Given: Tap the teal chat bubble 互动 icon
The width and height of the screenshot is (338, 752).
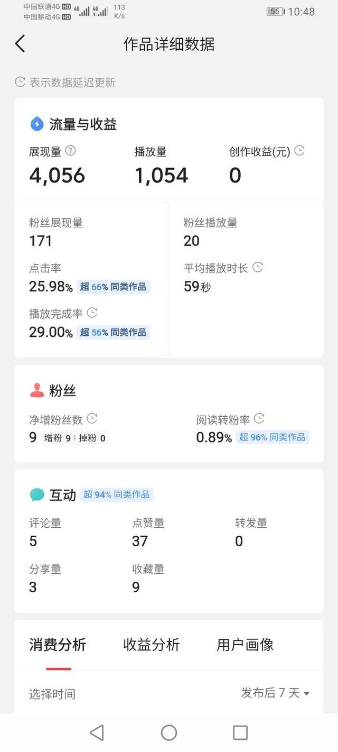Looking at the screenshot, I should pyautogui.click(x=37, y=495).
